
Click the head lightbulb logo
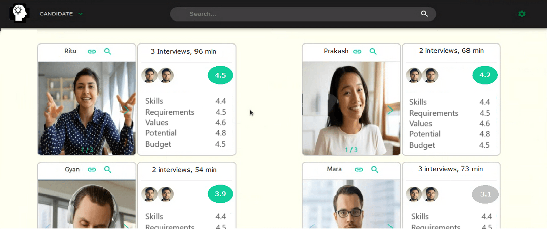coord(19,13)
